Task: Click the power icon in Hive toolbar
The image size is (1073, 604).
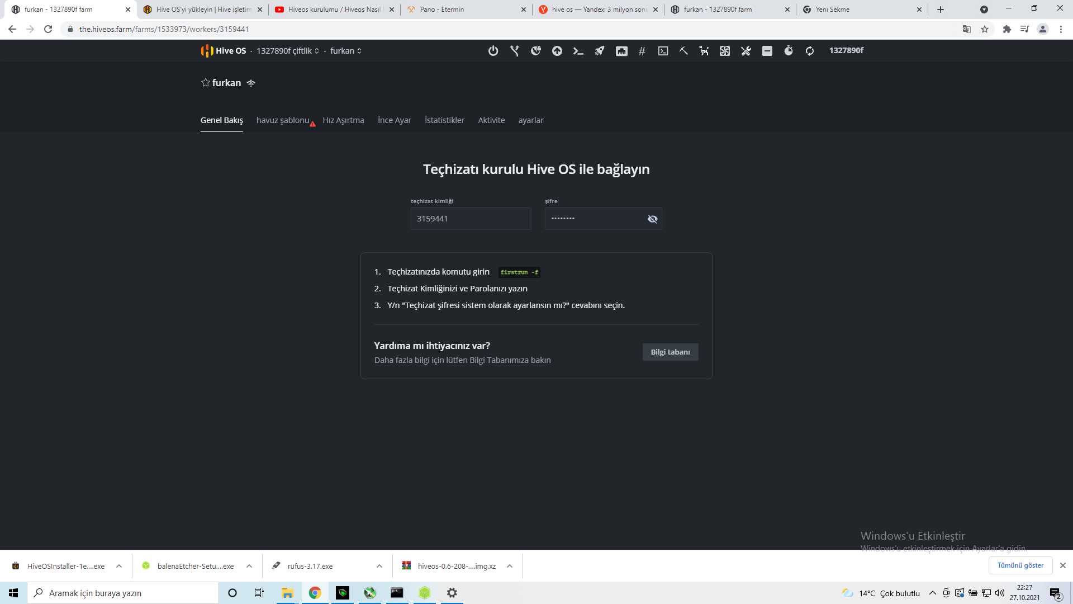Action: (x=493, y=51)
